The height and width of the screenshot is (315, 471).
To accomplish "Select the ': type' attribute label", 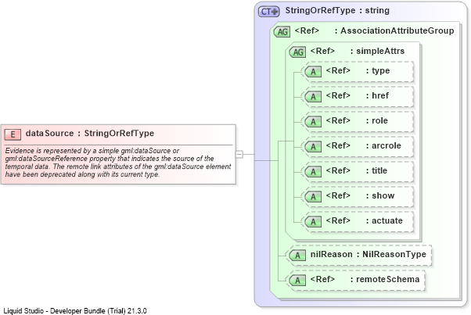I will (378, 70).
